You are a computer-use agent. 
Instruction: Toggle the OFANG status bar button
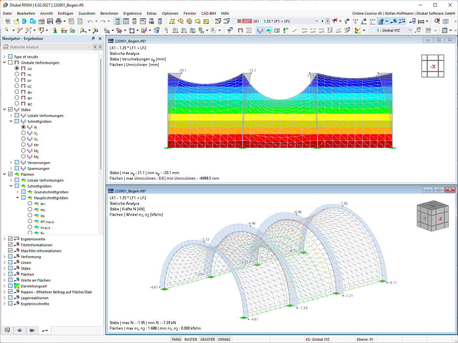pos(224,339)
